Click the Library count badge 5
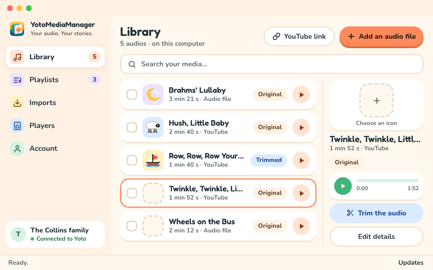Image resolution: width=433 pixels, height=270 pixels. coord(95,57)
